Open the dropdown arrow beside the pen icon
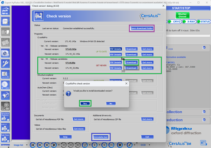This screenshot has width=211, height=148. [135, 145]
